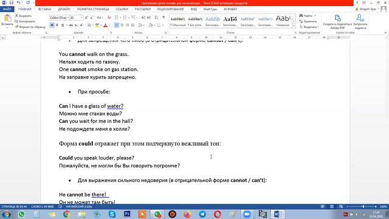Open the Font group dialog launcher
This screenshot has width=389, height=219.
111,32
